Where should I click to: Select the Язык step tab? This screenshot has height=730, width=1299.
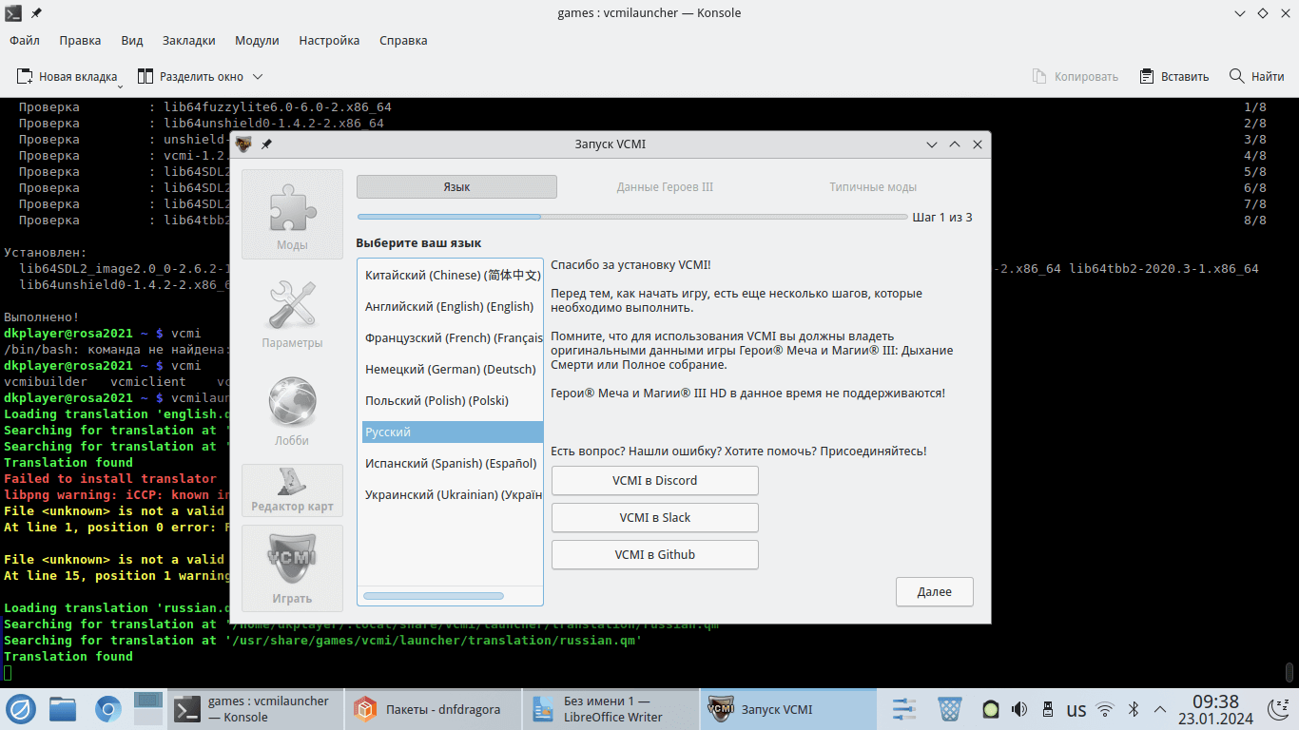[x=456, y=187]
